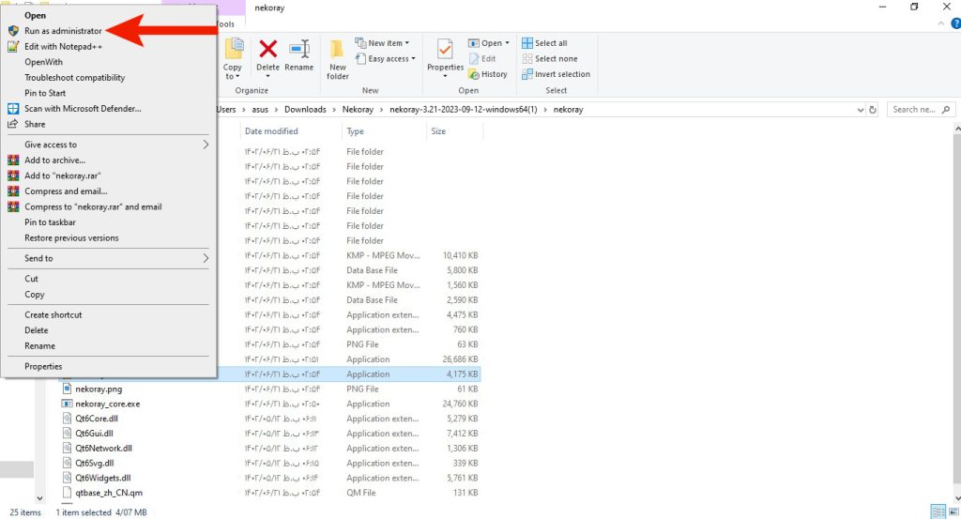Open the ribbon Open dropdown arrow
This screenshot has width=961, height=519.
point(508,43)
